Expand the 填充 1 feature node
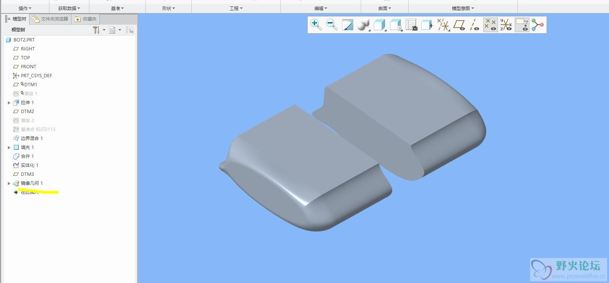 9,147
